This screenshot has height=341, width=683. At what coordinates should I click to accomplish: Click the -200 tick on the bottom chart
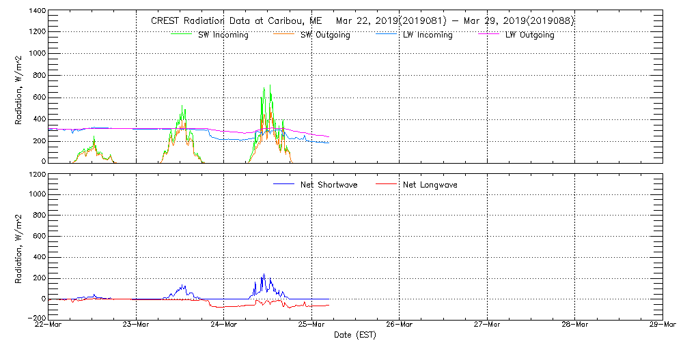click(x=37, y=318)
